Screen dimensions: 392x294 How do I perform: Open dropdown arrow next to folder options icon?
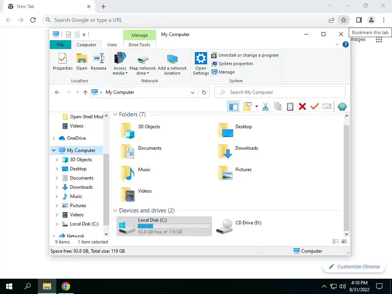[x=256, y=107]
